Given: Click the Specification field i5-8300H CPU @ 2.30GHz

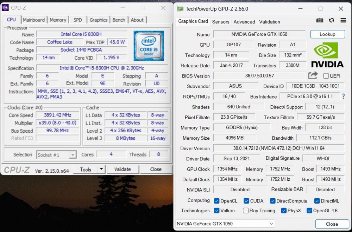Looking at the screenshot, I should [102, 68].
